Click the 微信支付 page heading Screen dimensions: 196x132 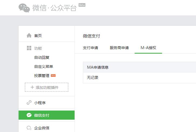pyautogui.click(x=91, y=36)
